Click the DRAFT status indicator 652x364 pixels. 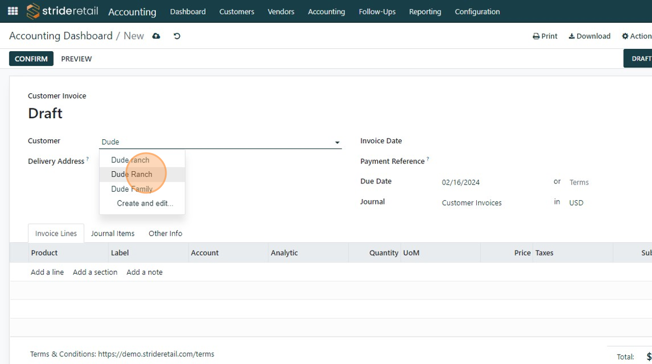tap(638, 59)
